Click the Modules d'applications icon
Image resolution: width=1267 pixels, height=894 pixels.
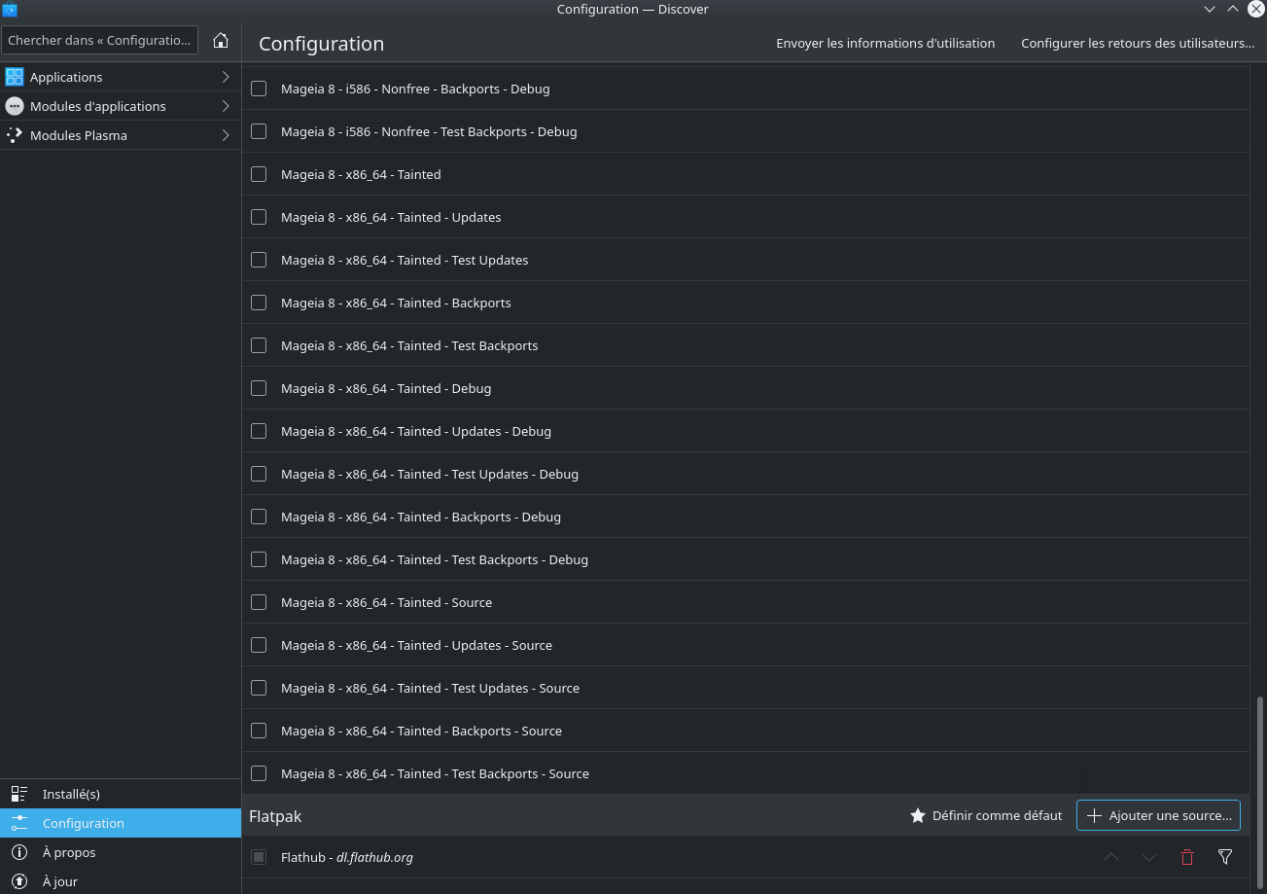click(15, 106)
